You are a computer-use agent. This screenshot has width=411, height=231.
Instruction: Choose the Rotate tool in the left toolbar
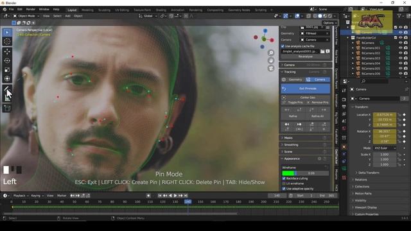tap(7, 60)
